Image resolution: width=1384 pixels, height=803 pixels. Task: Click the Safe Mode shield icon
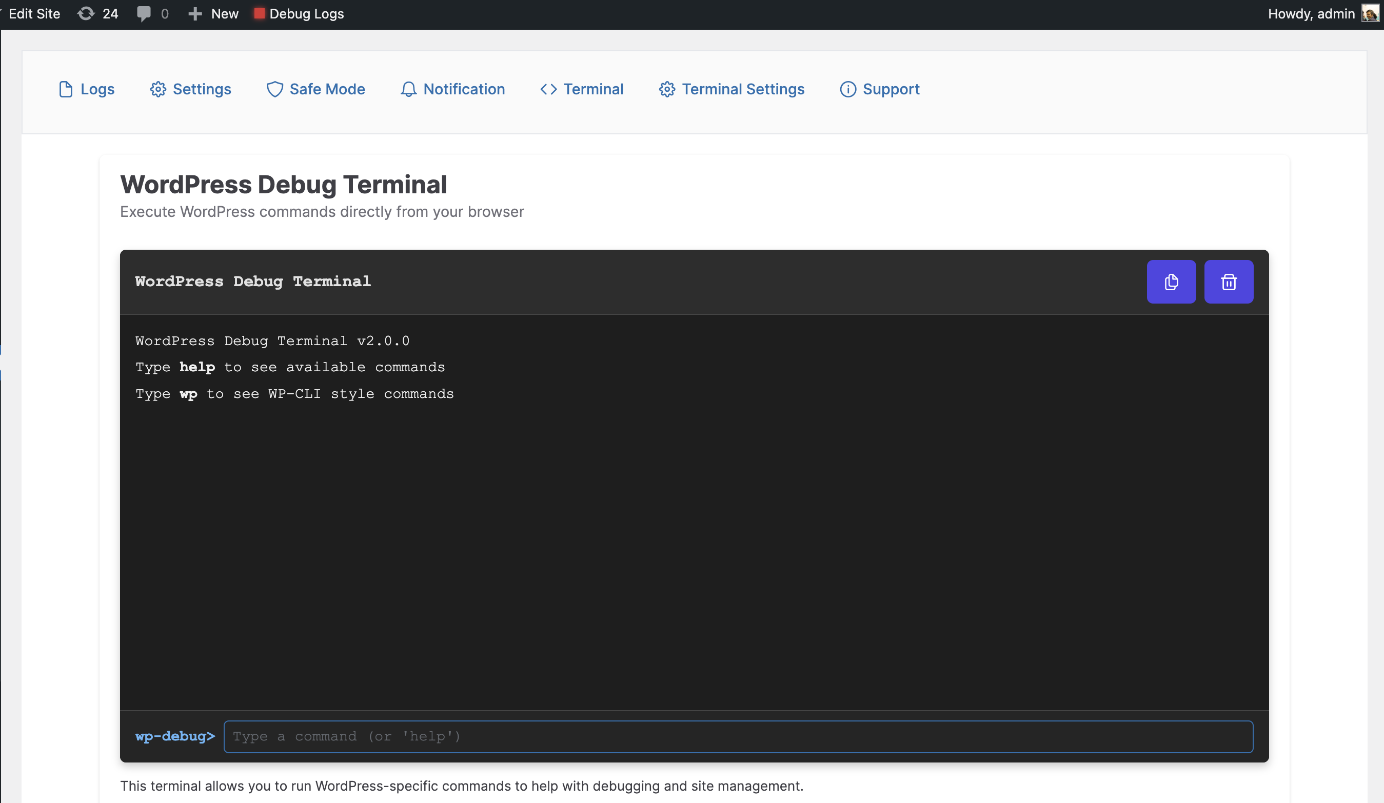[x=274, y=89]
